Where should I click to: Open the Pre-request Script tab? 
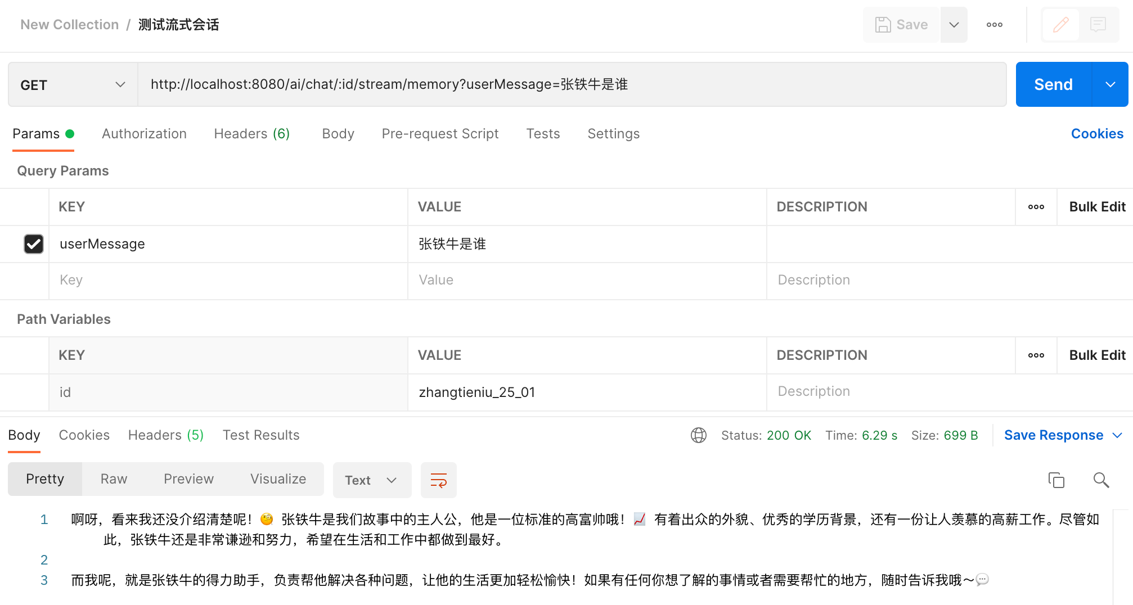point(440,134)
